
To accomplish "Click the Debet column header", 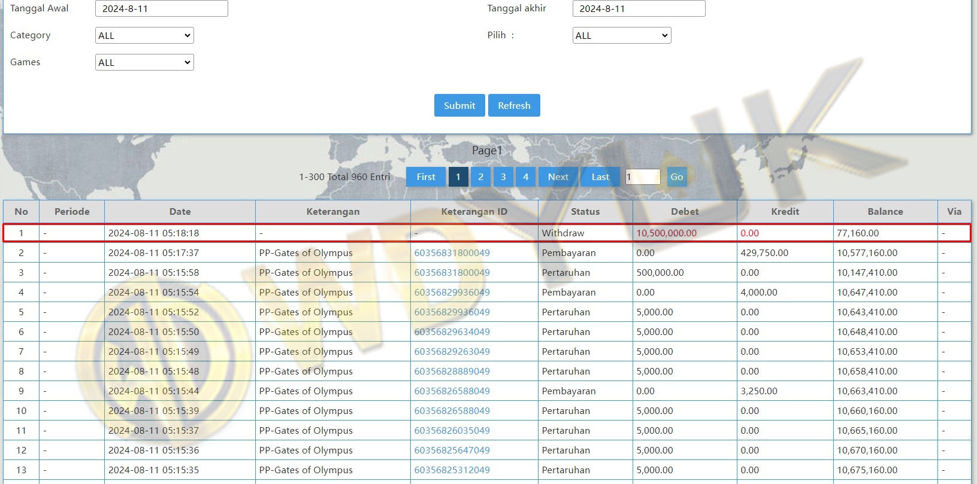I will click(685, 211).
